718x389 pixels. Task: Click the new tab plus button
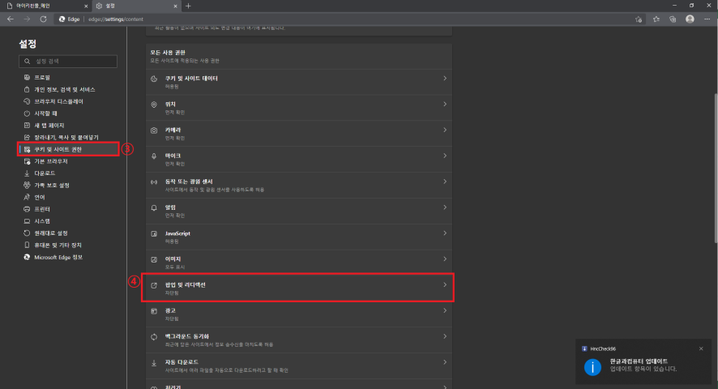[x=188, y=6]
